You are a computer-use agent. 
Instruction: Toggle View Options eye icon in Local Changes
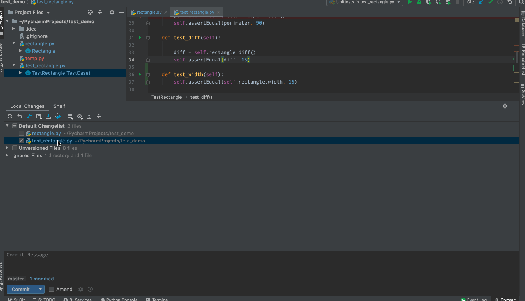click(80, 116)
